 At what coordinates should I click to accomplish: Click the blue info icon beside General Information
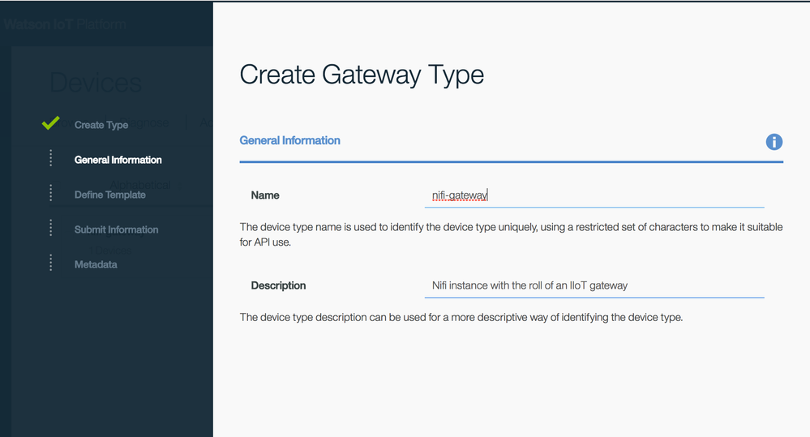pyautogui.click(x=774, y=142)
